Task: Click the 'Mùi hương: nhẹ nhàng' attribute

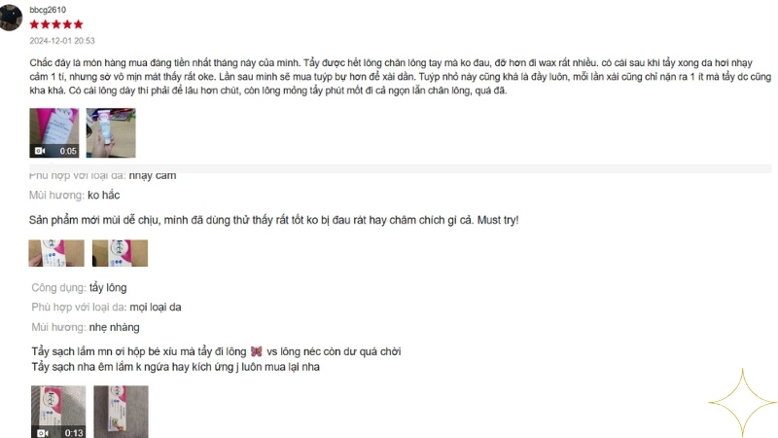Action: pyautogui.click(x=86, y=327)
